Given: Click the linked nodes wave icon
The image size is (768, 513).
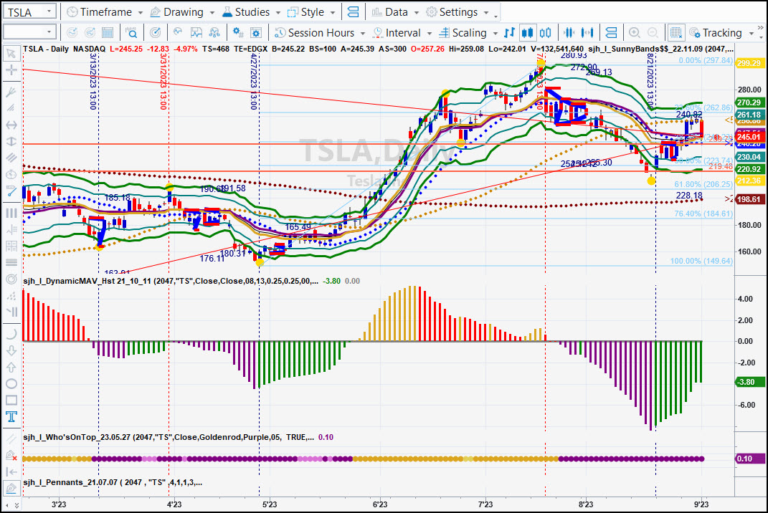Looking at the screenshot, I should 214,33.
